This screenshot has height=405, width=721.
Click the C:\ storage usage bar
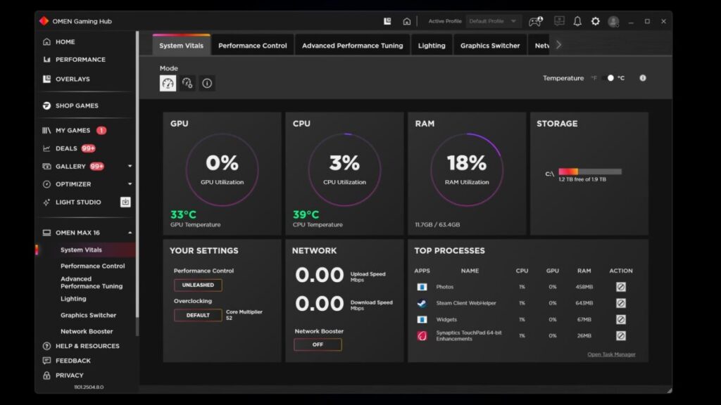(x=590, y=172)
